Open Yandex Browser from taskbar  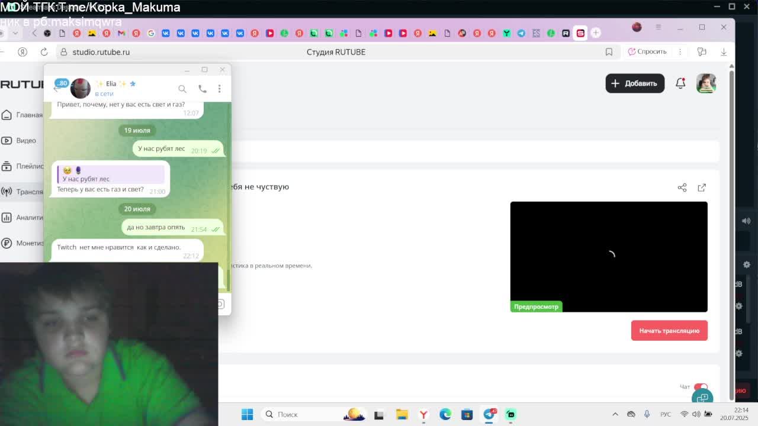pos(423,414)
